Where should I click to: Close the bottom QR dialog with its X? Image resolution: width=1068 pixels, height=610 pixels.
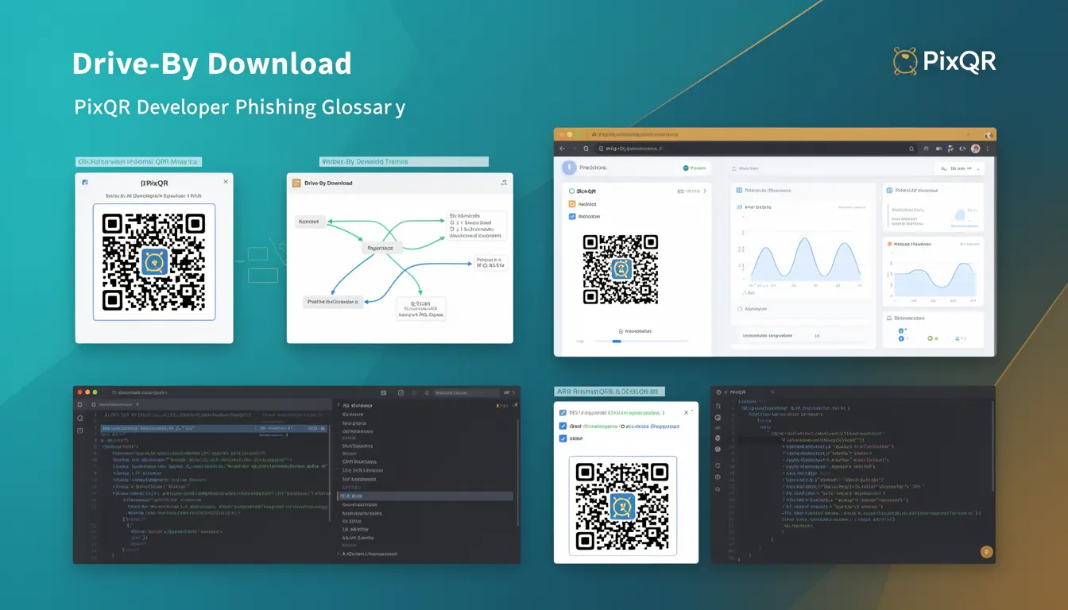click(687, 412)
